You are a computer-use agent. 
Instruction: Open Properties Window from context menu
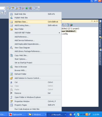tap(35, 101)
